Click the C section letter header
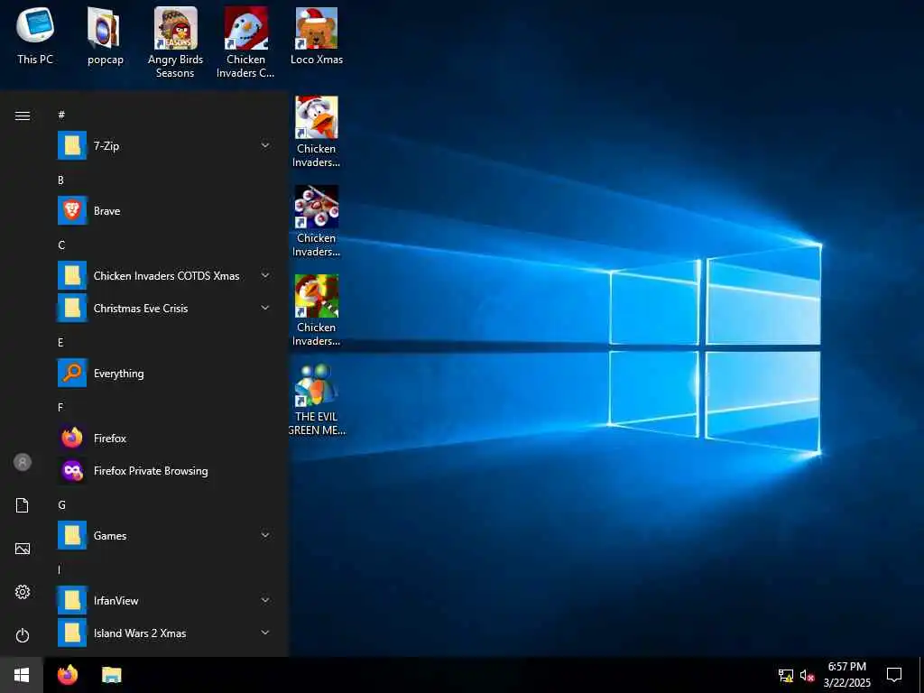Image resolution: width=924 pixels, height=693 pixels. click(x=61, y=245)
